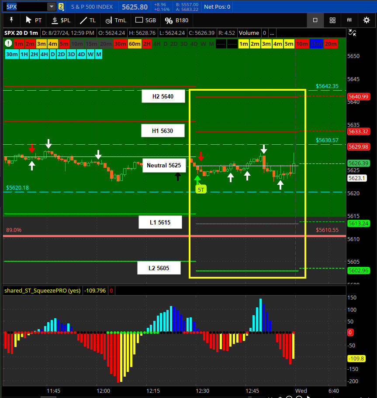Click the shared_ST_SqueezePRO study title

(42, 291)
